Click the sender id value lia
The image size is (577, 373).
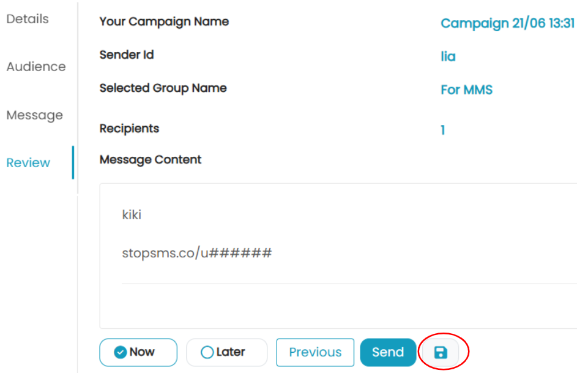point(449,56)
